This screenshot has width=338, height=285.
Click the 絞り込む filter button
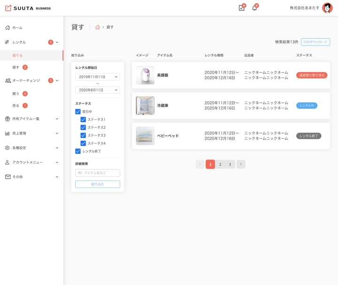(98, 184)
